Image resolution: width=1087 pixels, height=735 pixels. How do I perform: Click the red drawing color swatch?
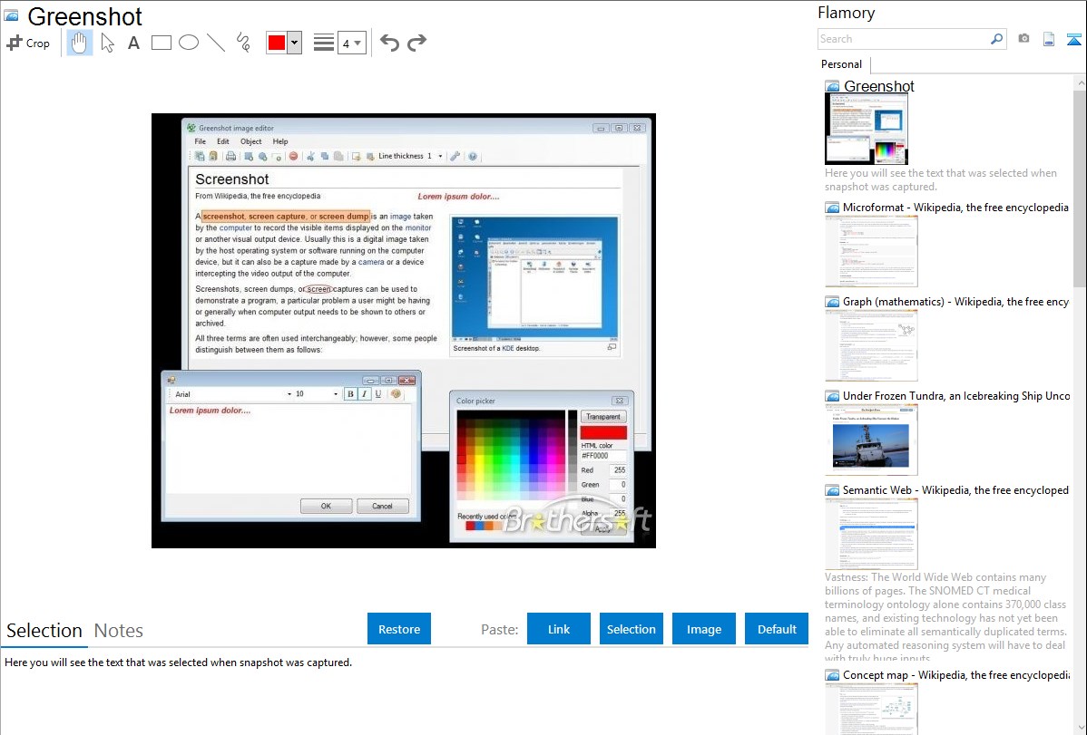277,43
